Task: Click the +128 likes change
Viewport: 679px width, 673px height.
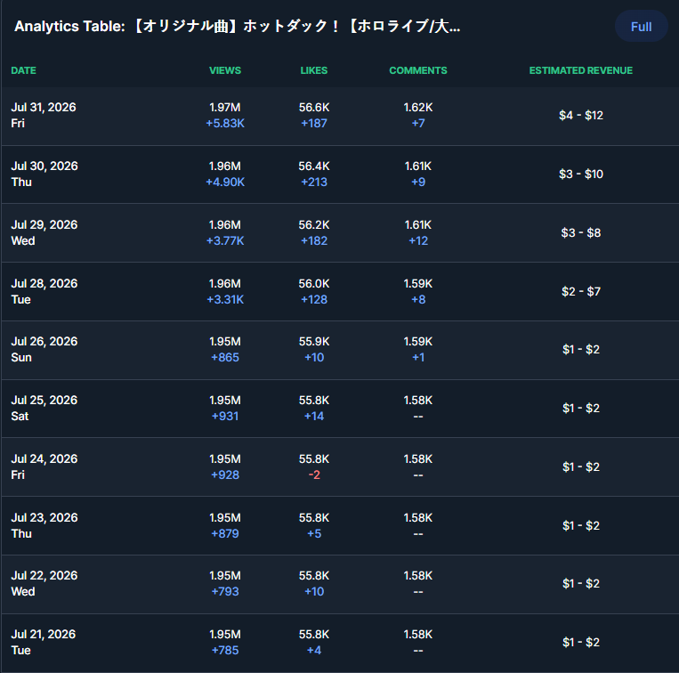Action: point(314,300)
